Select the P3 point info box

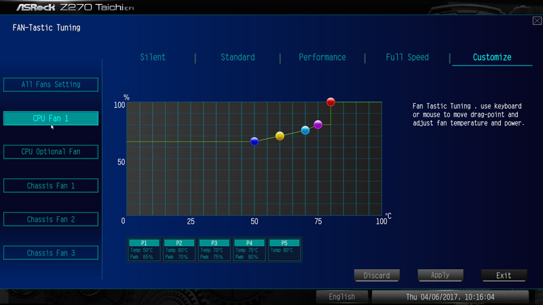[214, 249]
